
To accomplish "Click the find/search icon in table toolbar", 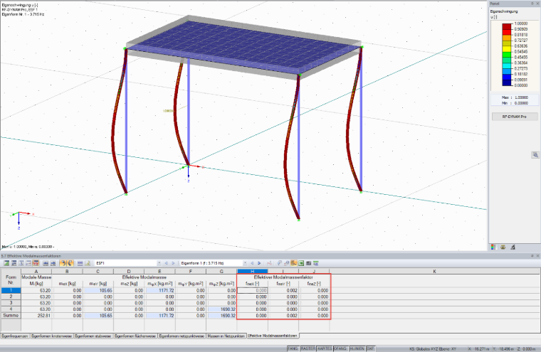I will click(279, 263).
